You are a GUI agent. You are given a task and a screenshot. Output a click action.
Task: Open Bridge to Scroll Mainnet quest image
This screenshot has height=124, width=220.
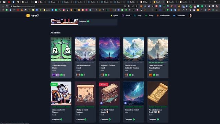coord(85,93)
